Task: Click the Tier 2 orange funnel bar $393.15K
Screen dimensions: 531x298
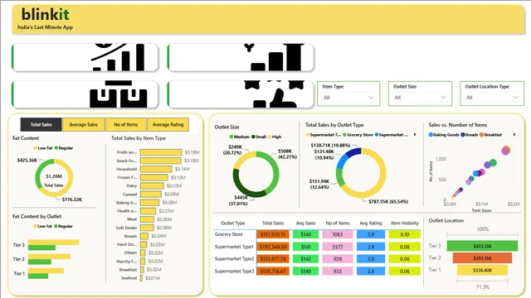Action: point(482,258)
